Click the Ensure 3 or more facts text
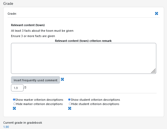This screenshot has height=129, width=167. (x=33, y=36)
